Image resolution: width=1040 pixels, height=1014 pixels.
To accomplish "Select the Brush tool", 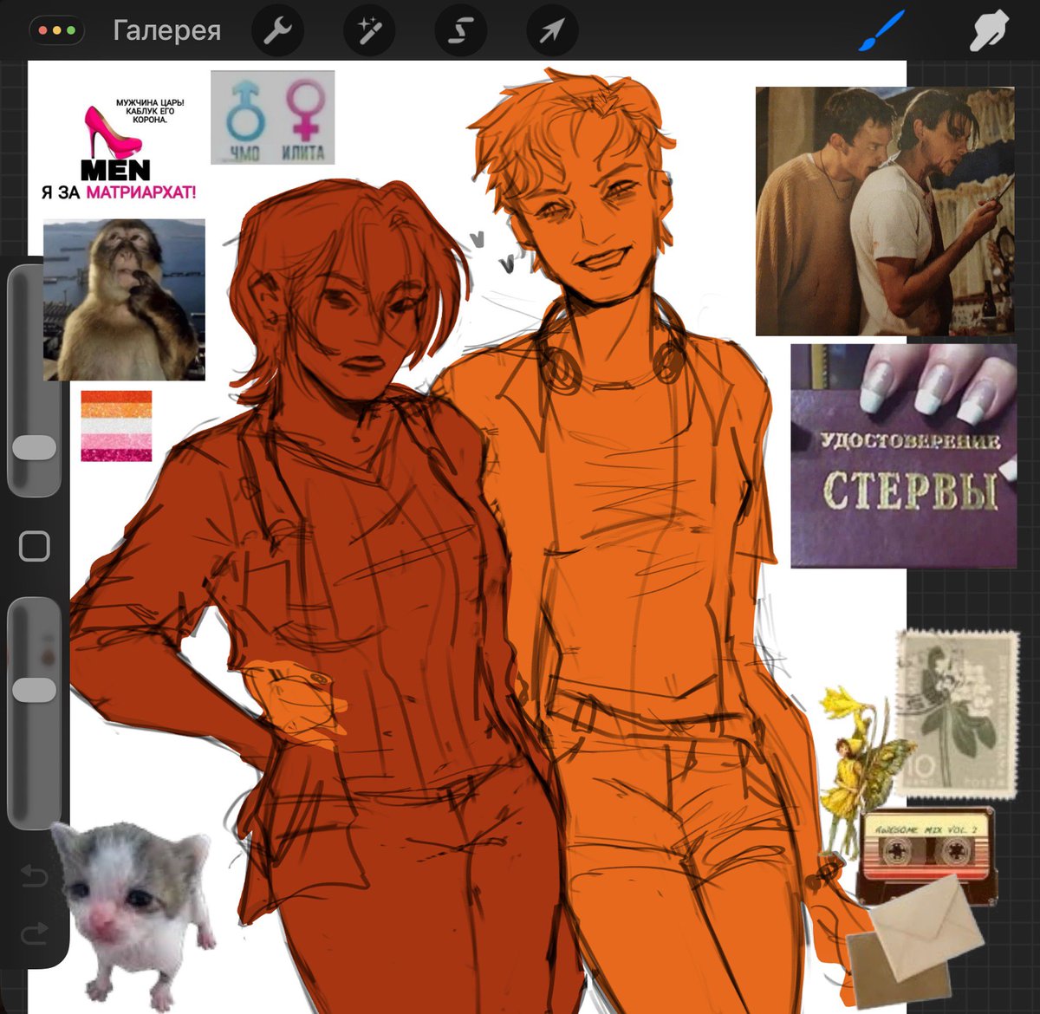I will pyautogui.click(x=882, y=31).
